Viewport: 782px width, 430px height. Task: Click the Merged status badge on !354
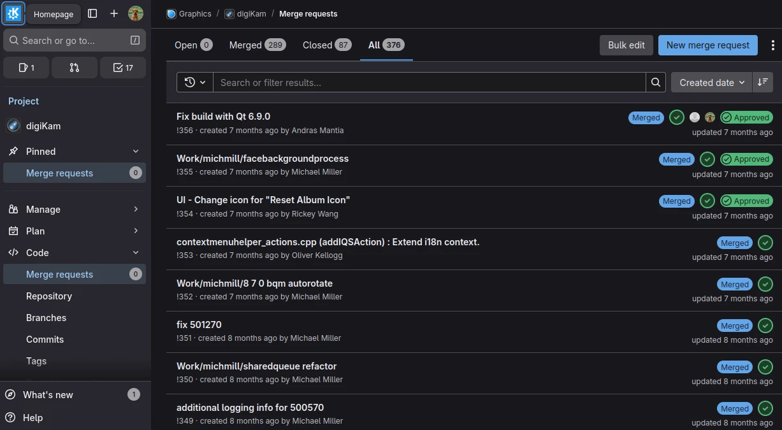(x=676, y=201)
